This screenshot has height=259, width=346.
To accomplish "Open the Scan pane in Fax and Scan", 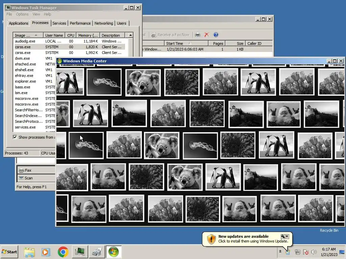I will (36, 178).
